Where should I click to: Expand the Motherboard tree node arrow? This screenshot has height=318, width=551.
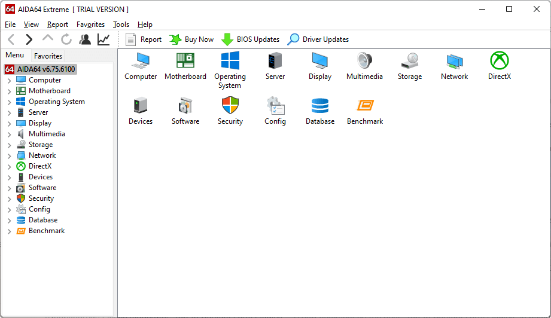(10, 91)
